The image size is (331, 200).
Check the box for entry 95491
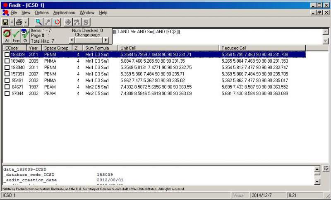pyautogui.click(x=7, y=80)
